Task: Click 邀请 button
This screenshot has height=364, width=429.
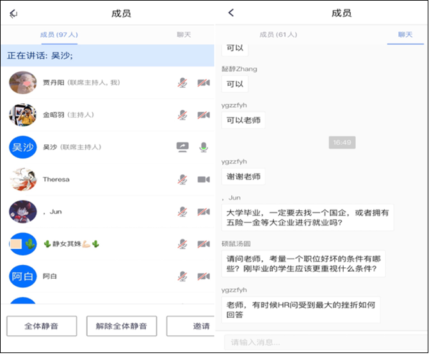Action: 191,326
